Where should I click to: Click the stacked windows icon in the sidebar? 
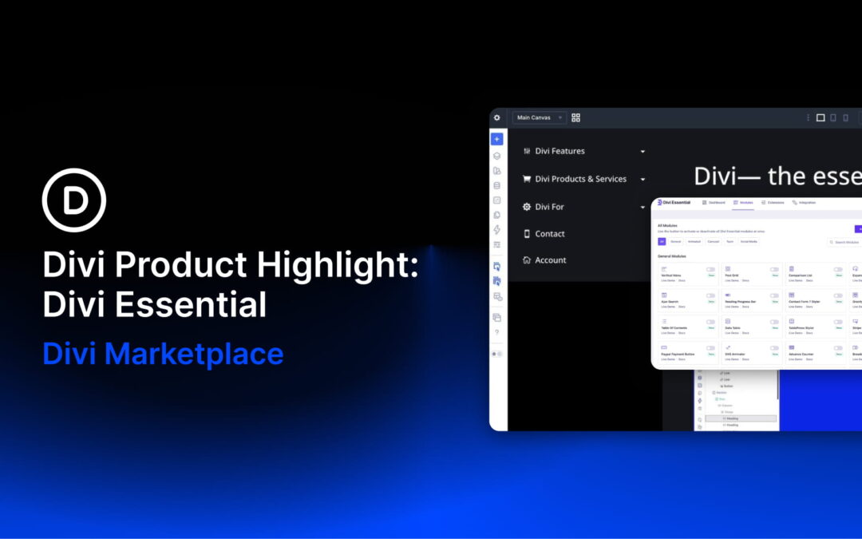coord(497,318)
